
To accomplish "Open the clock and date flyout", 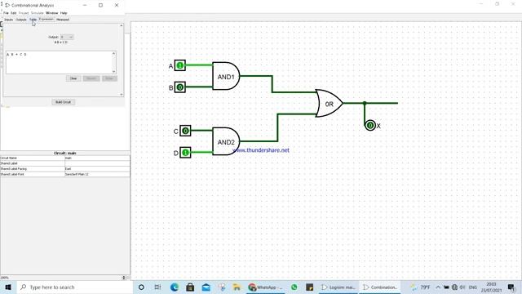I will click(x=491, y=287).
